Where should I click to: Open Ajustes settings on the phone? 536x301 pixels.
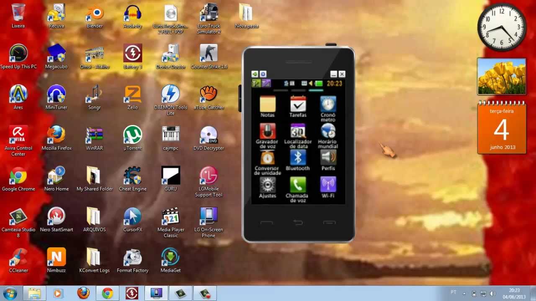click(x=268, y=188)
